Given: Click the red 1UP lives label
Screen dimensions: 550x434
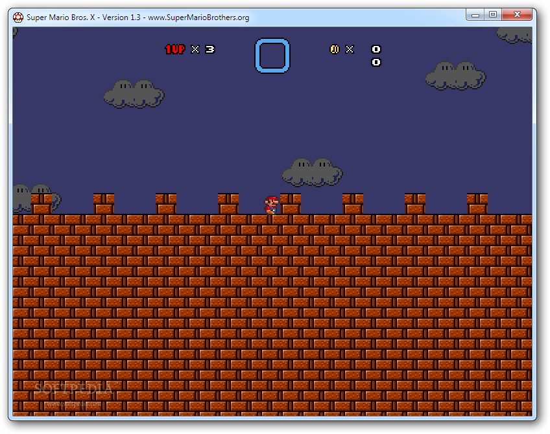Looking at the screenshot, I should (175, 49).
